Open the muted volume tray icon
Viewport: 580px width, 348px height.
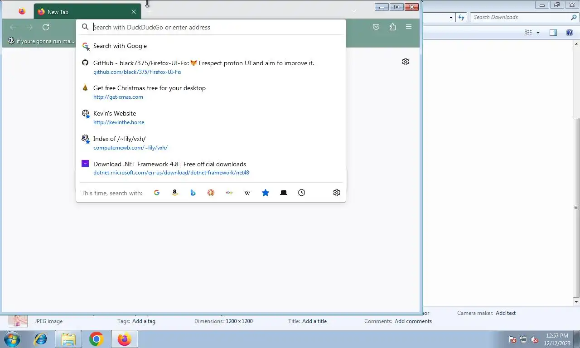coord(535,339)
